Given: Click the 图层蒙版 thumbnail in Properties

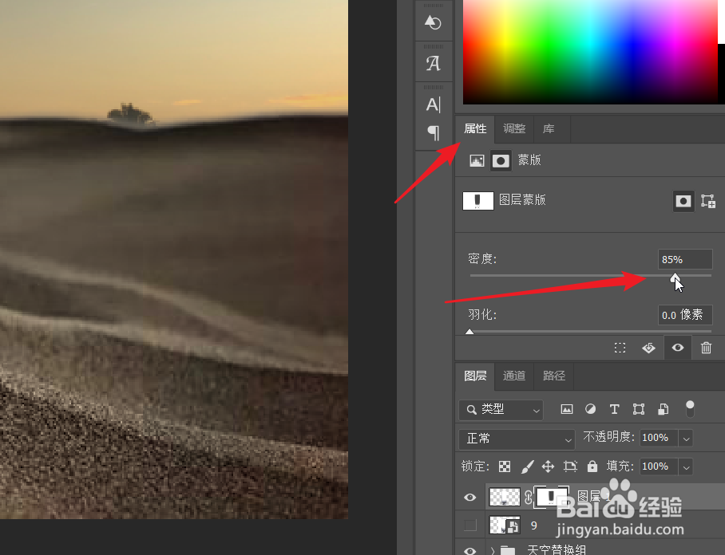Looking at the screenshot, I should 478,201.
